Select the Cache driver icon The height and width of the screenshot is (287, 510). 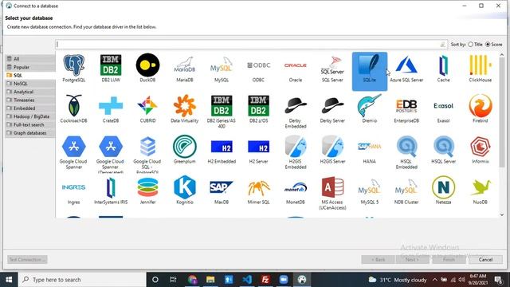443,69
